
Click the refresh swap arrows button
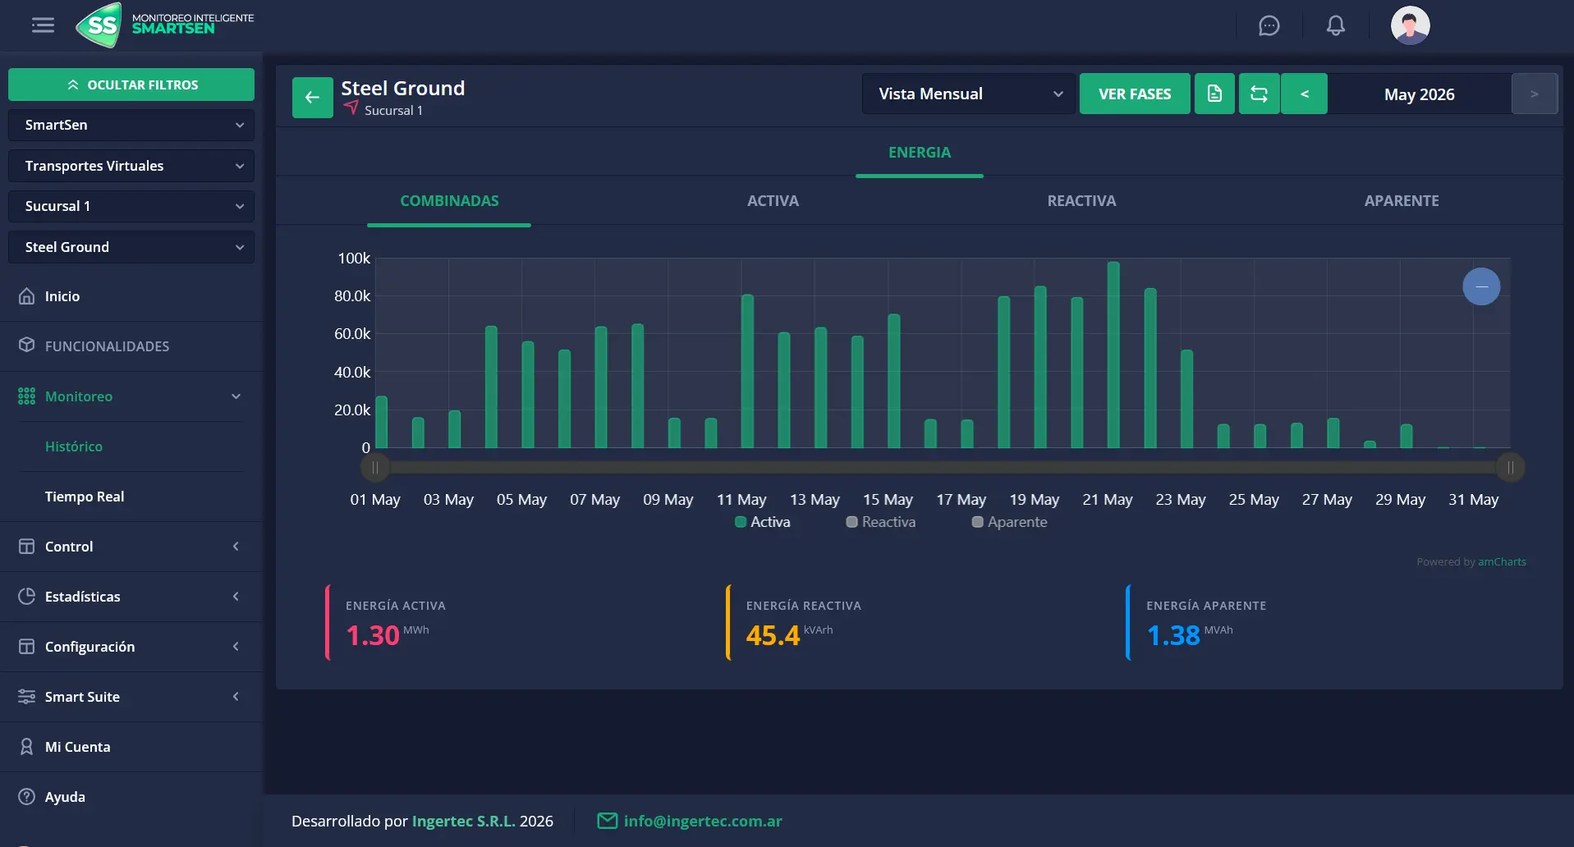[1259, 94]
